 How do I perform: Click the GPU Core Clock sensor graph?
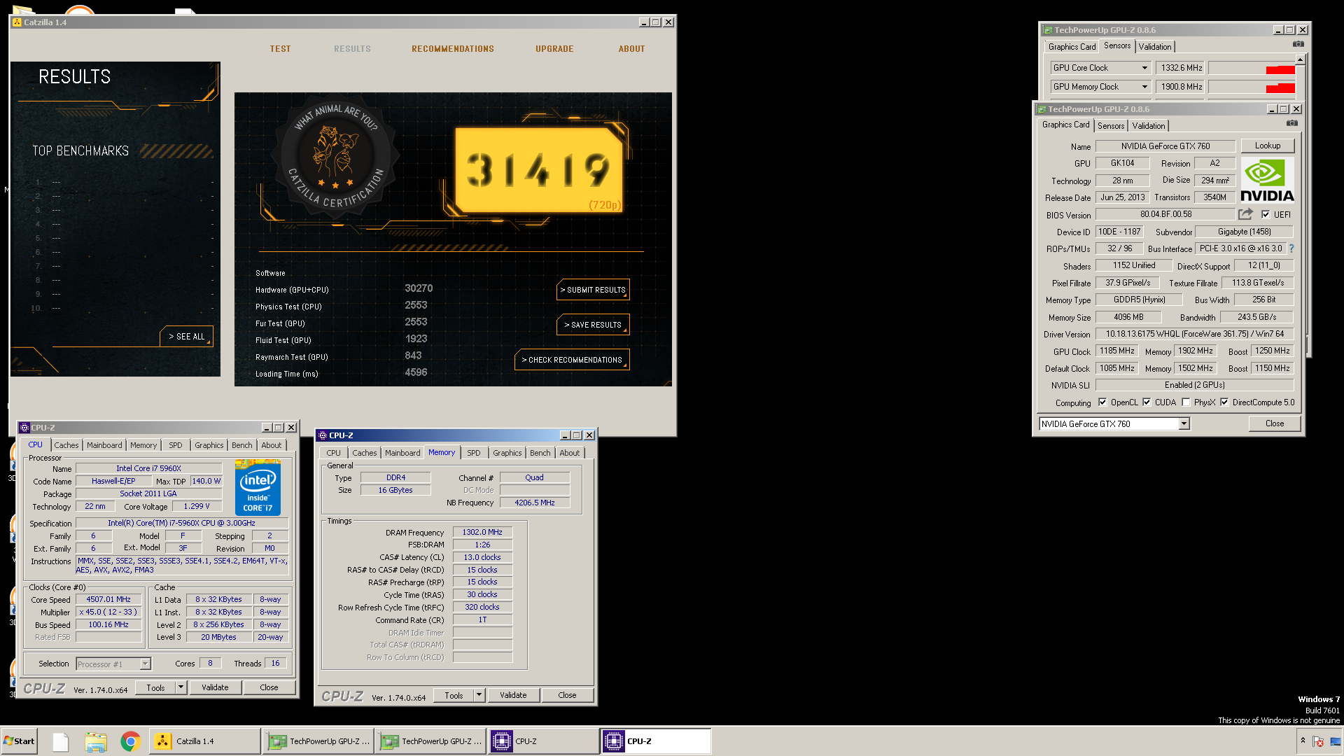(x=1252, y=68)
